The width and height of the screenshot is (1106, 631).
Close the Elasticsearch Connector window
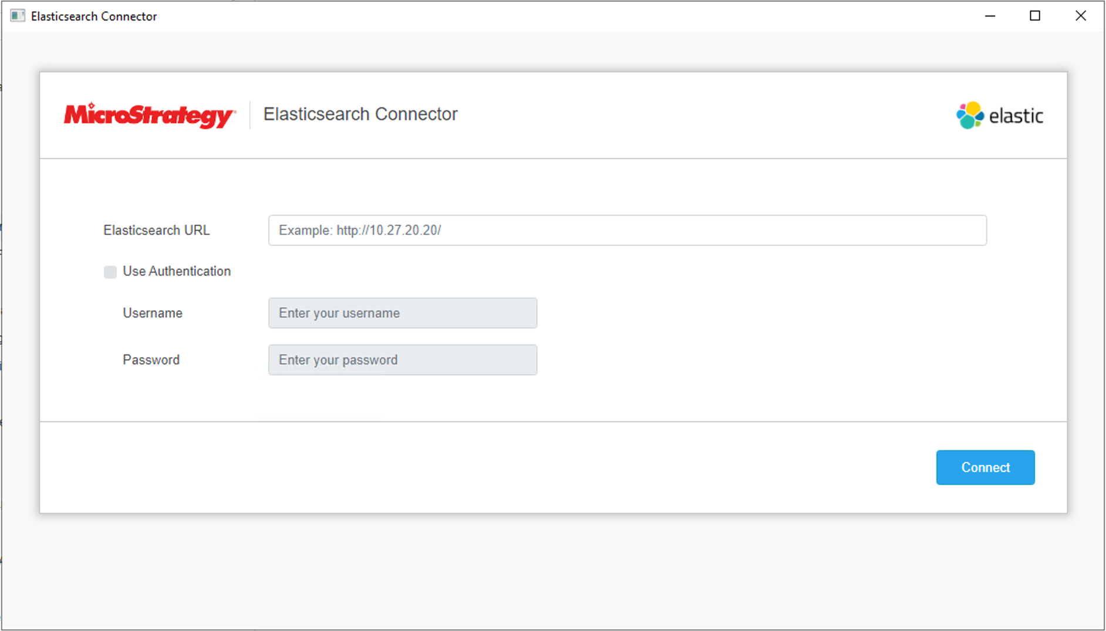coord(1080,16)
